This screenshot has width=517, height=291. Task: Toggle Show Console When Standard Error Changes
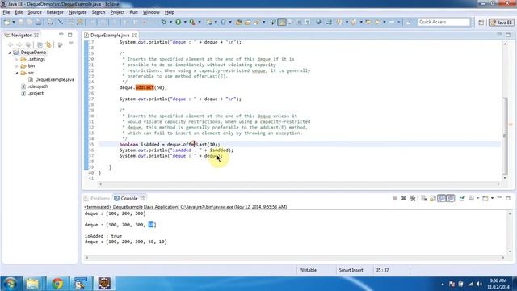point(451,198)
